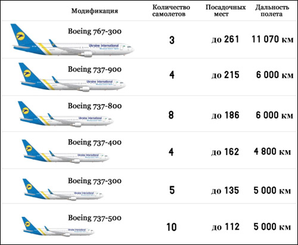Screen dimensions: 298x245
Task: Select the Посадочных мест column header
Action: coord(225,11)
